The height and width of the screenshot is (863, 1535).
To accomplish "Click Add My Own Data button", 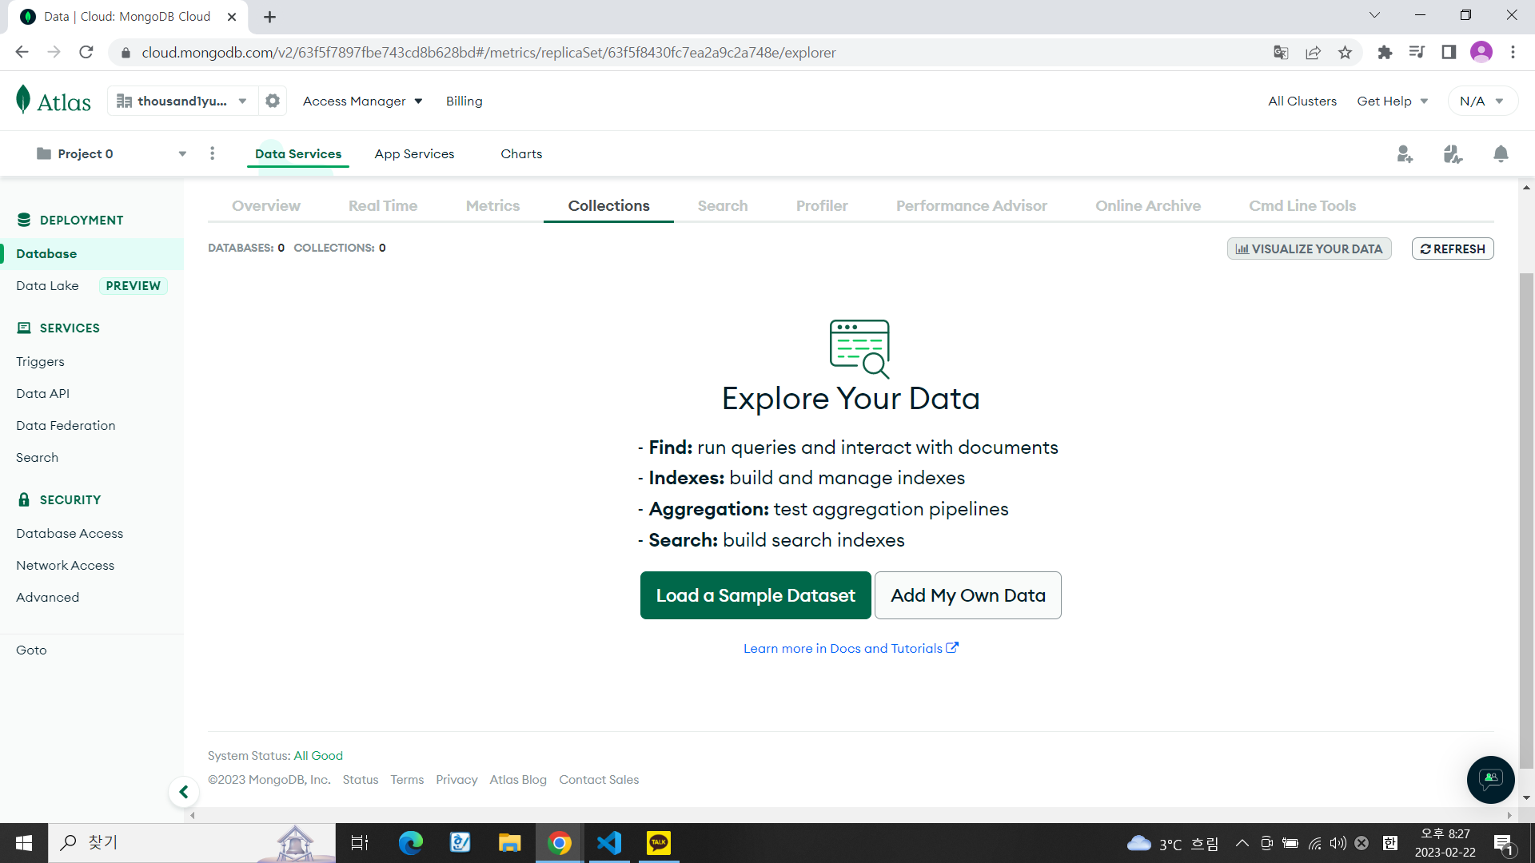I will pyautogui.click(x=968, y=595).
